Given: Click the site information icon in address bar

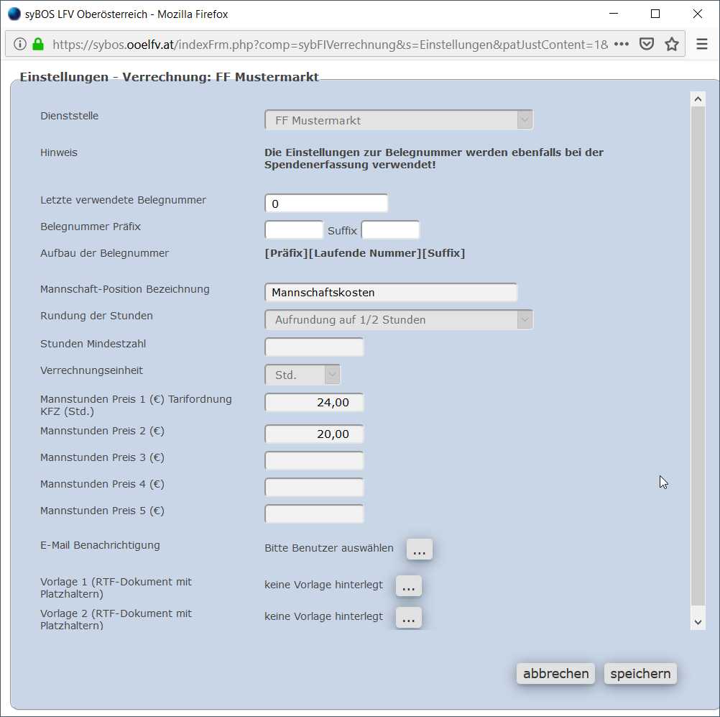Looking at the screenshot, I should pyautogui.click(x=19, y=45).
